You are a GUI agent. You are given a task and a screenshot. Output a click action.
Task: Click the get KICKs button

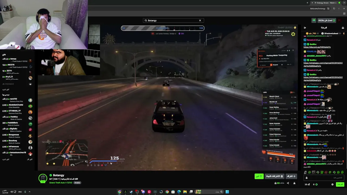coord(327,20)
